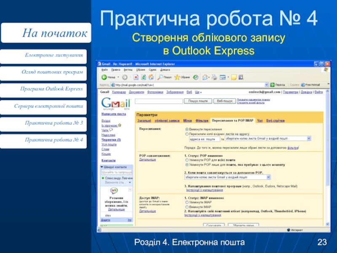The height and width of the screenshot is (253, 337).
Task: Select 'Вимкнути IMAP' radio button
Action: point(187,207)
